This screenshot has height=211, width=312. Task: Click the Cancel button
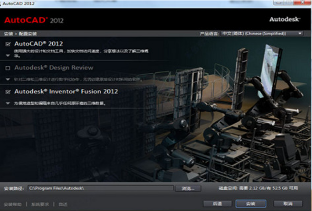click(288, 203)
